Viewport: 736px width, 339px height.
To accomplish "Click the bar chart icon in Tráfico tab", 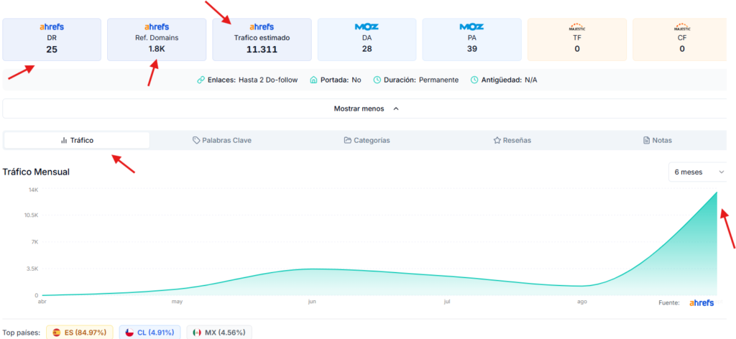I will [64, 140].
